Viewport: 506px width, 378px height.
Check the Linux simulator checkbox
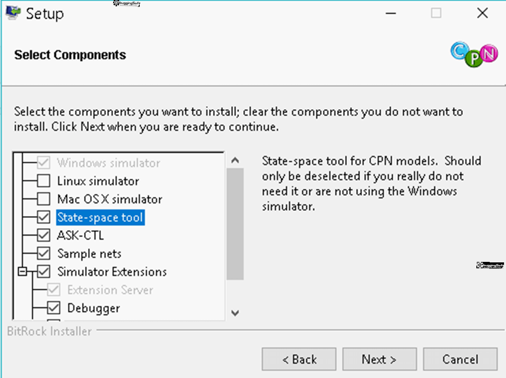[43, 181]
